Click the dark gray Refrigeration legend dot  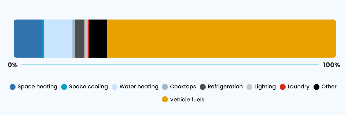coord(203,87)
